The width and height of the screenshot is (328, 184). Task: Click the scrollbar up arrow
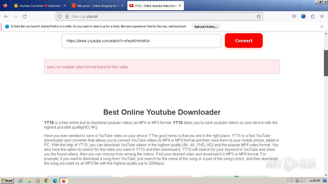tap(326, 34)
